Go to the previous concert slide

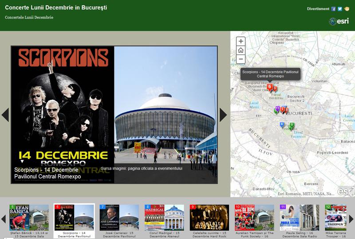coord(5,115)
